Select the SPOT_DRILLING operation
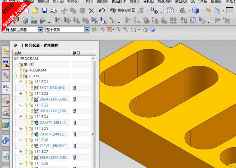236x168 pixels. (53, 88)
